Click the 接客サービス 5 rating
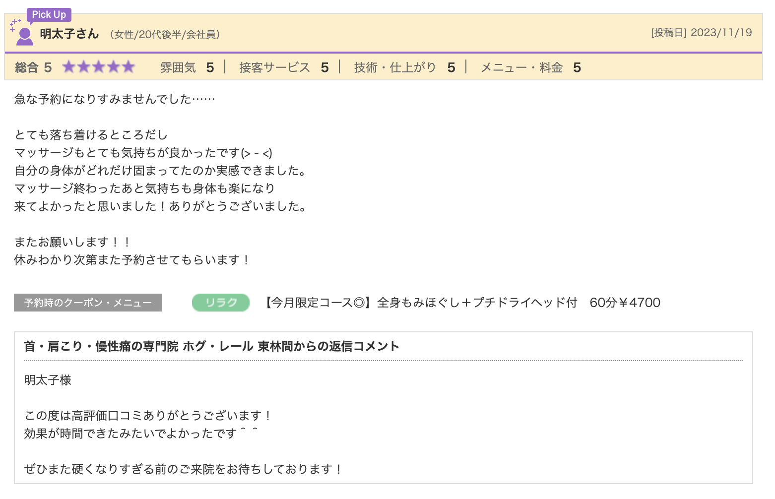 [284, 67]
